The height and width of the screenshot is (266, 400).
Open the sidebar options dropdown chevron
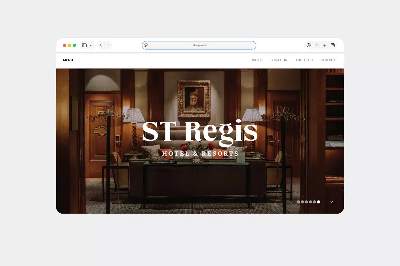click(91, 45)
